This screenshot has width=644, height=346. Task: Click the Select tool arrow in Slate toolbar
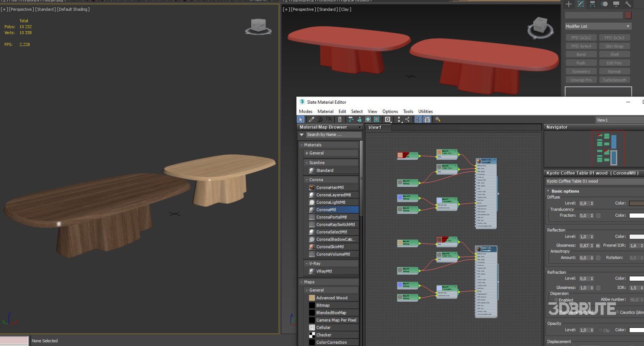click(301, 119)
